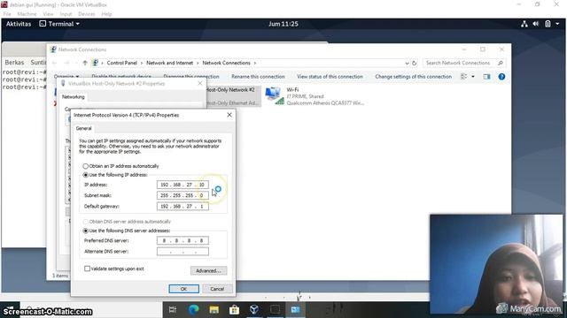This screenshot has height=318, width=567.
Task: Click the Alternate DNS server field
Action: [x=183, y=251]
